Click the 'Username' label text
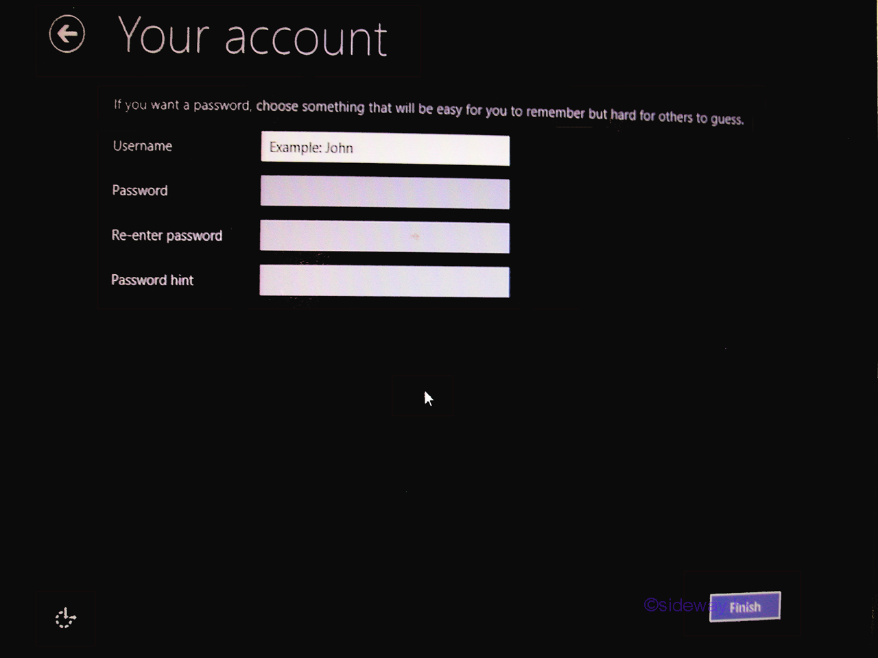 click(142, 146)
